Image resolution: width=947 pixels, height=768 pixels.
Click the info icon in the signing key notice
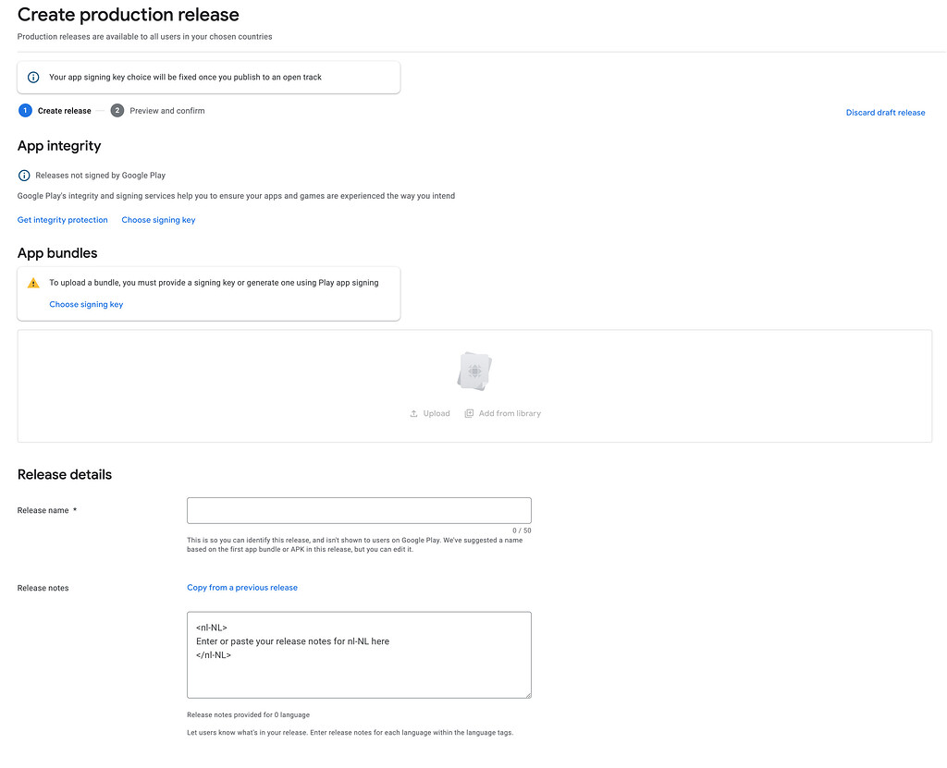pyautogui.click(x=33, y=78)
